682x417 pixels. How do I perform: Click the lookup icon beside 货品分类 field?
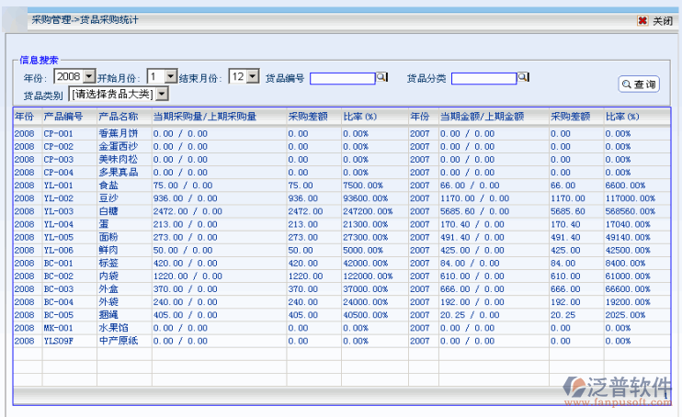click(x=523, y=78)
